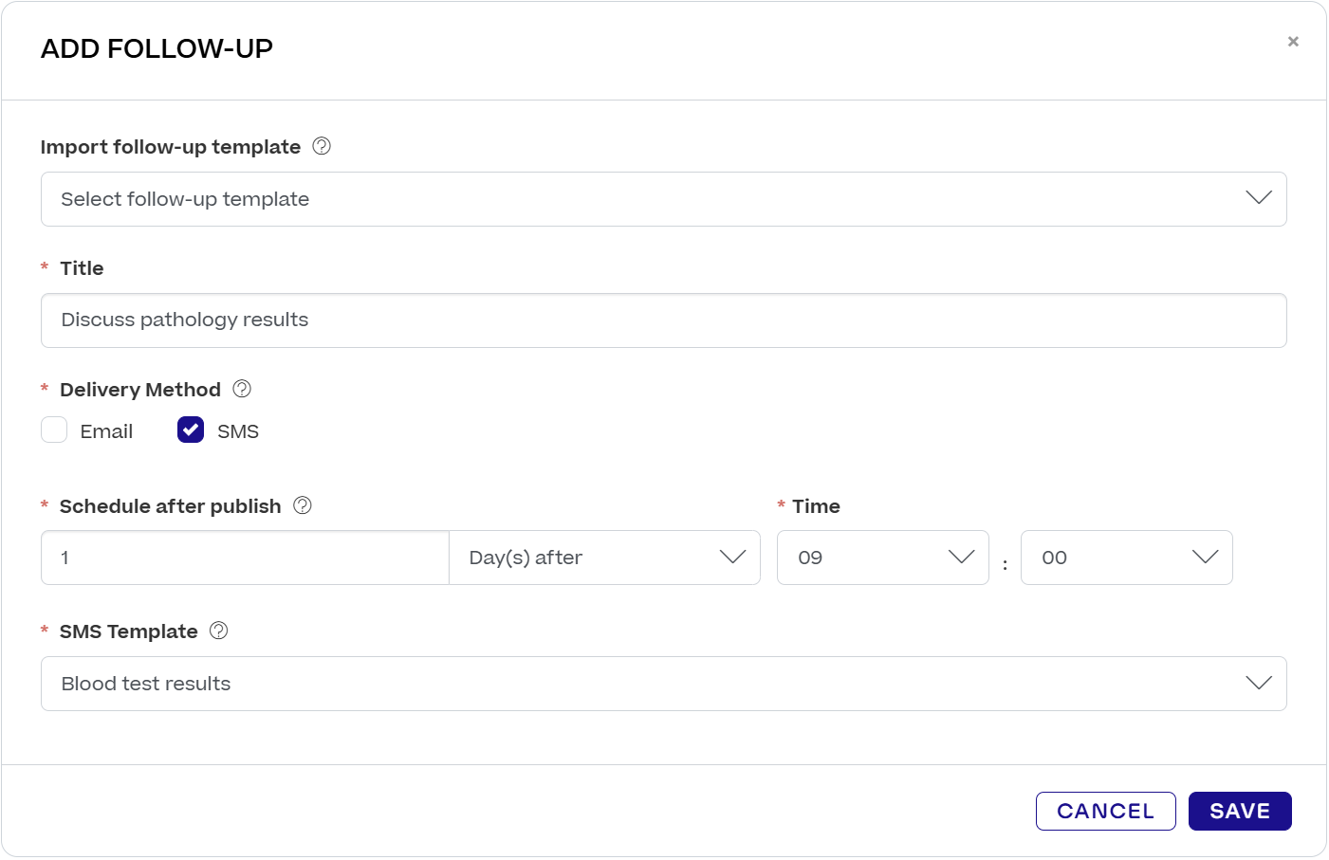Click the CANCEL button
Screen dimensions: 1329x860
1105,811
